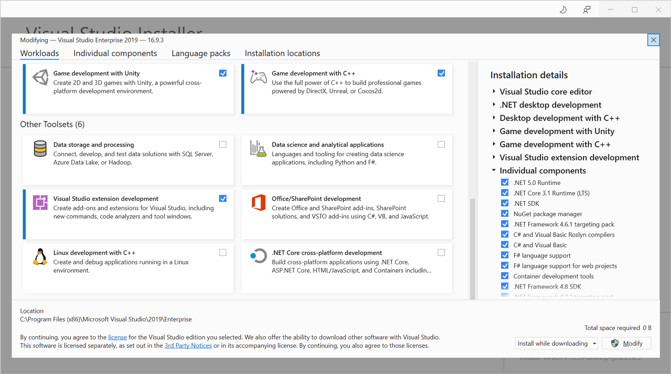Check Data storage and processing workload

click(223, 145)
